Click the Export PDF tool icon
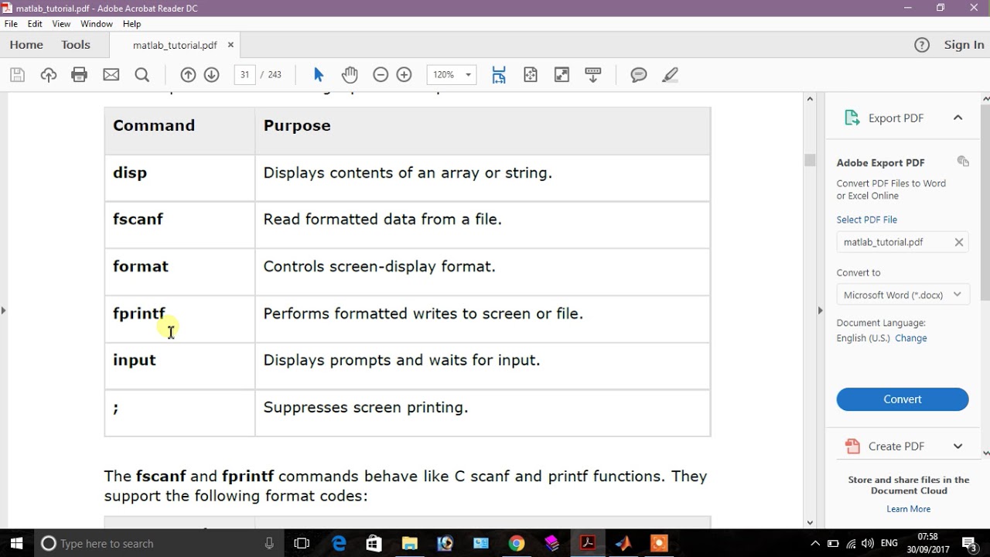This screenshot has height=557, width=990. coord(852,118)
